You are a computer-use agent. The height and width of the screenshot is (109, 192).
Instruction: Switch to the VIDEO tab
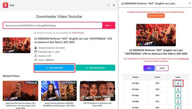click(x=162, y=68)
